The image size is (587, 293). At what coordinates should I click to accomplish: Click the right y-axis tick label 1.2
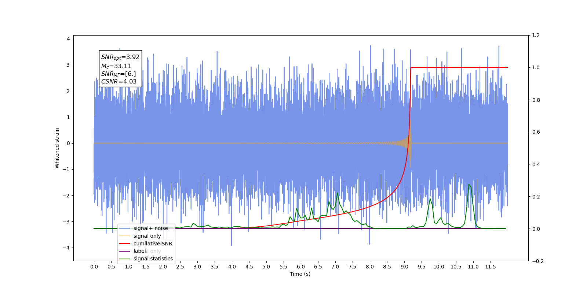pos(536,36)
